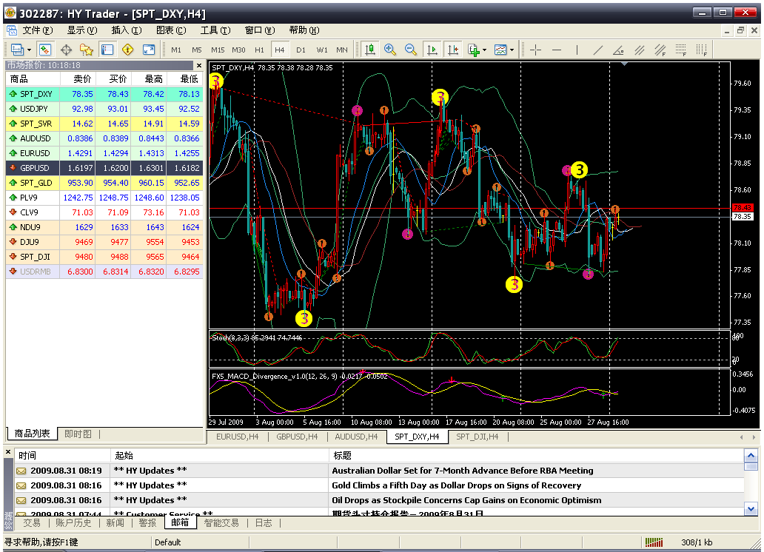Expand the Profiles dropdown arrow

(29, 50)
